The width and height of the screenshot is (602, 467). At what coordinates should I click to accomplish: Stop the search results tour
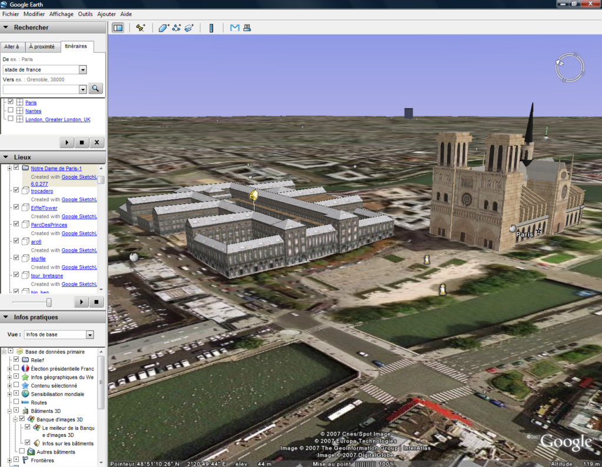(x=82, y=142)
